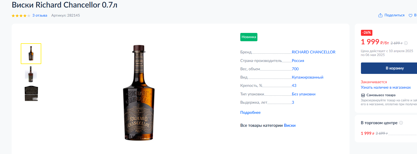Click the 3 years aging value
Image resolution: width=417 pixels, height=154 pixels.
(293, 102)
